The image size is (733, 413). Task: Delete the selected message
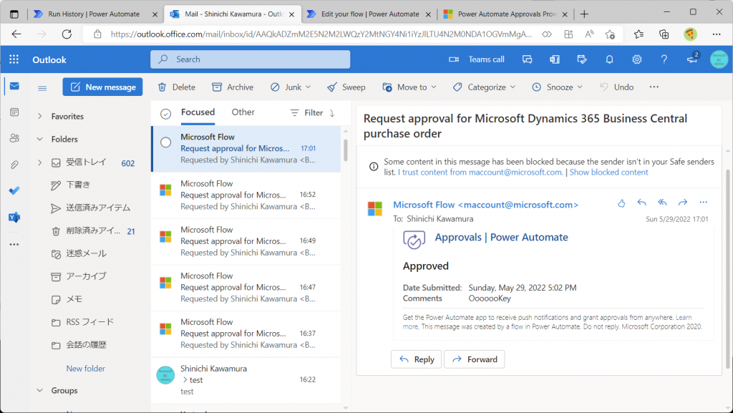(x=176, y=87)
